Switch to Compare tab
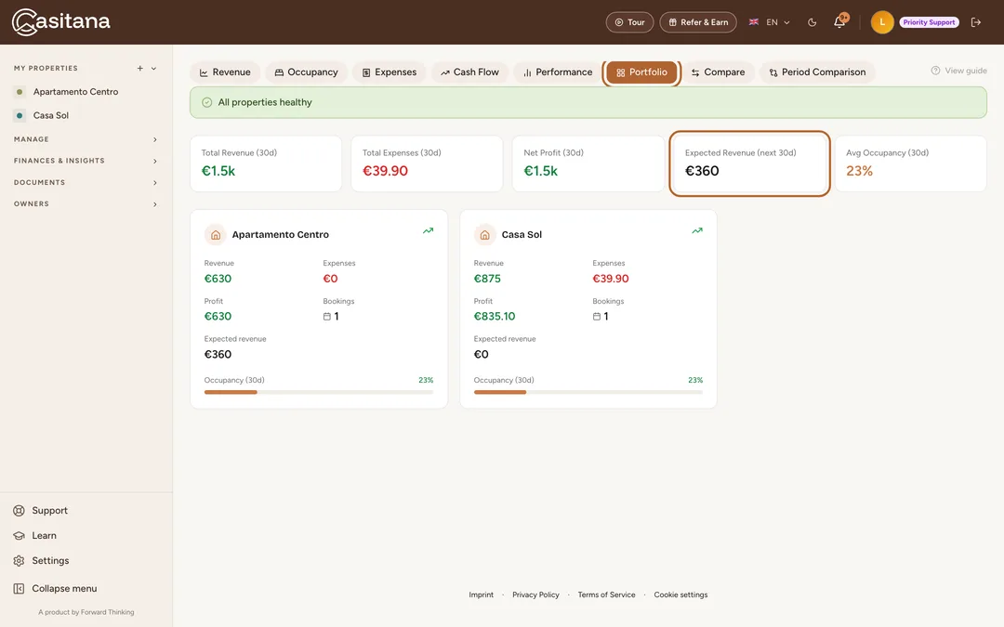 click(x=718, y=72)
